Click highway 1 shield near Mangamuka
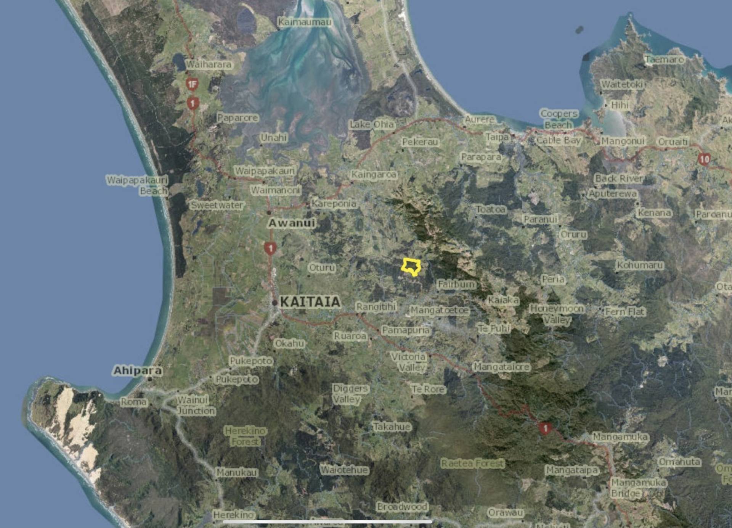 click(x=545, y=428)
